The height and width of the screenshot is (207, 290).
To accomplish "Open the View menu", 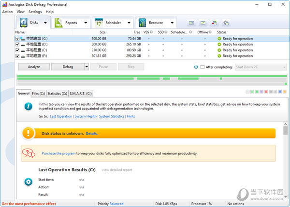I will (20, 12).
